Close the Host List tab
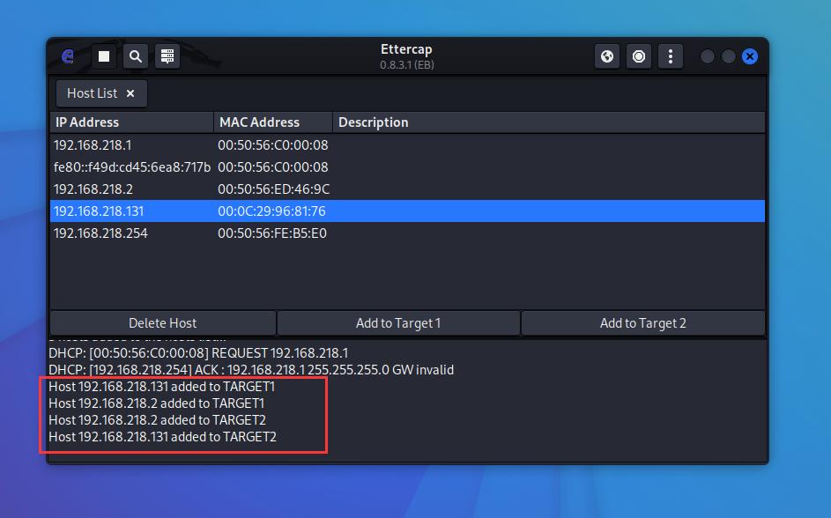 [130, 93]
